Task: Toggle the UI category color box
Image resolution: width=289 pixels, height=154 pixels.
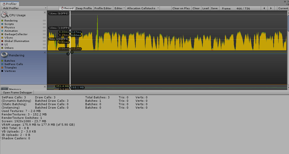Action: (2, 44)
